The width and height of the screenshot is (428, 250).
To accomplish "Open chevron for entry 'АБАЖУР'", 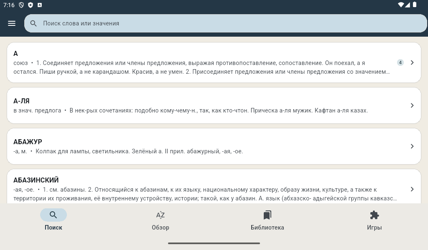I will [x=412, y=146].
